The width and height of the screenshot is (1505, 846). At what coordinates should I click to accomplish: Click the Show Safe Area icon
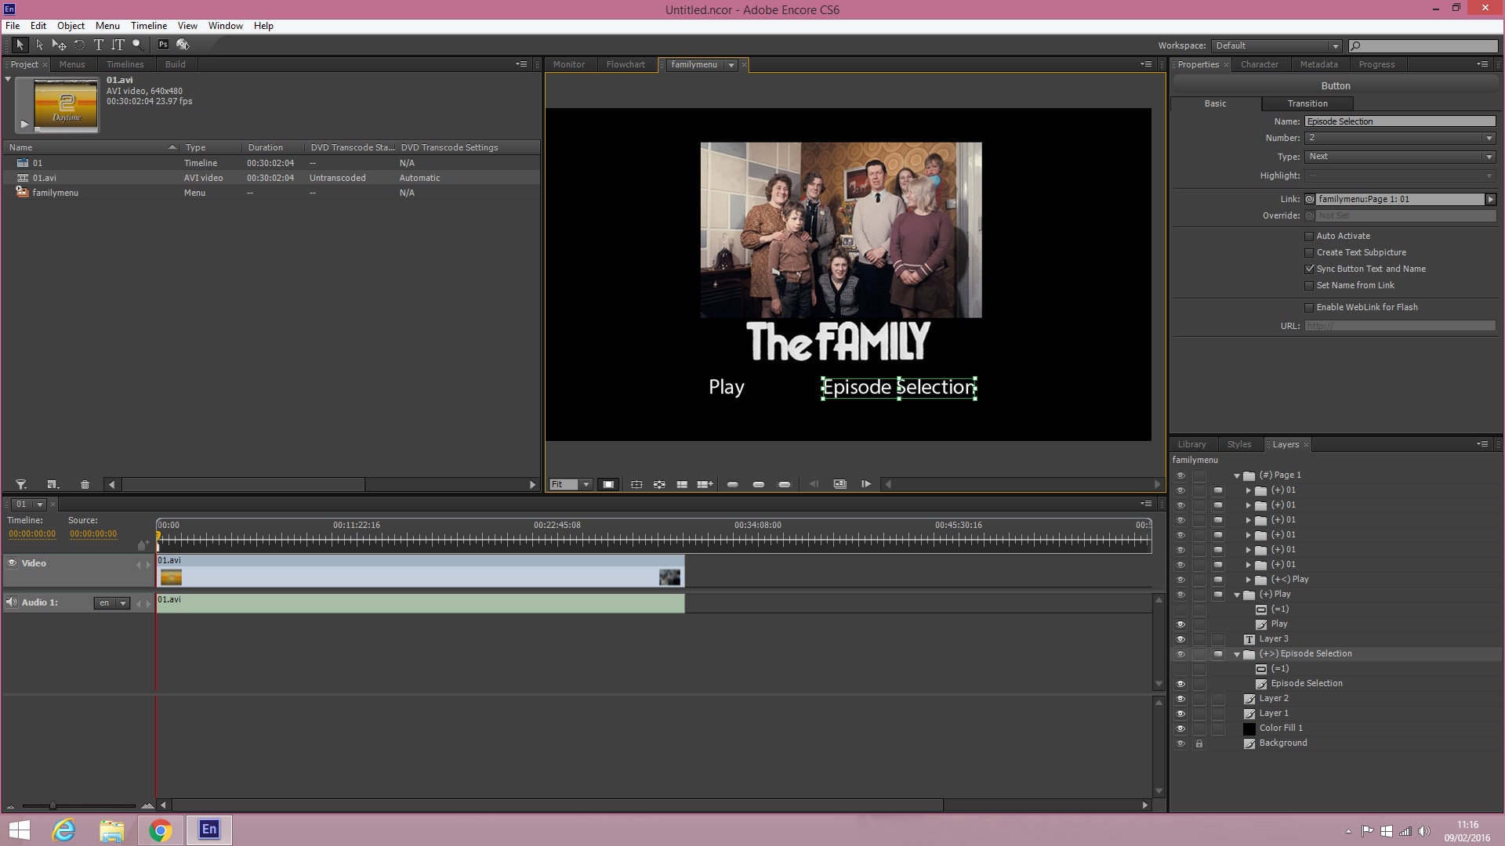coord(608,485)
